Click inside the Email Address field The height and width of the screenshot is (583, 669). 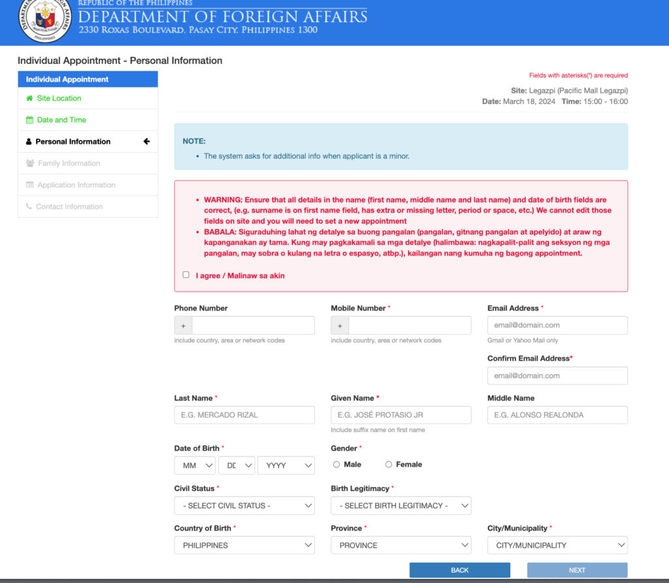pos(557,325)
